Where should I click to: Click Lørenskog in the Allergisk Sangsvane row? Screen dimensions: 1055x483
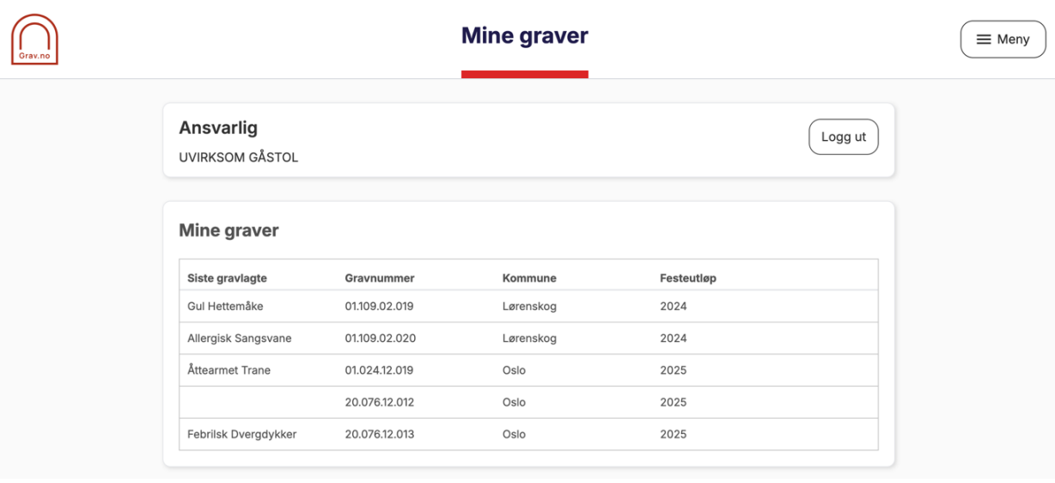(x=529, y=339)
